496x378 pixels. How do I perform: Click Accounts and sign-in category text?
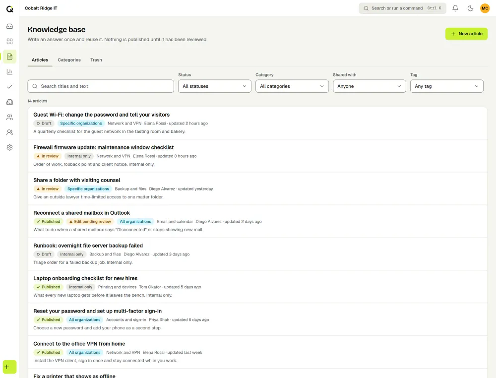click(126, 320)
